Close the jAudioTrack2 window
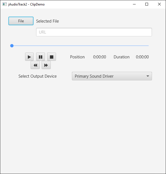The height and width of the screenshot is (174, 166). click(x=159, y=4)
